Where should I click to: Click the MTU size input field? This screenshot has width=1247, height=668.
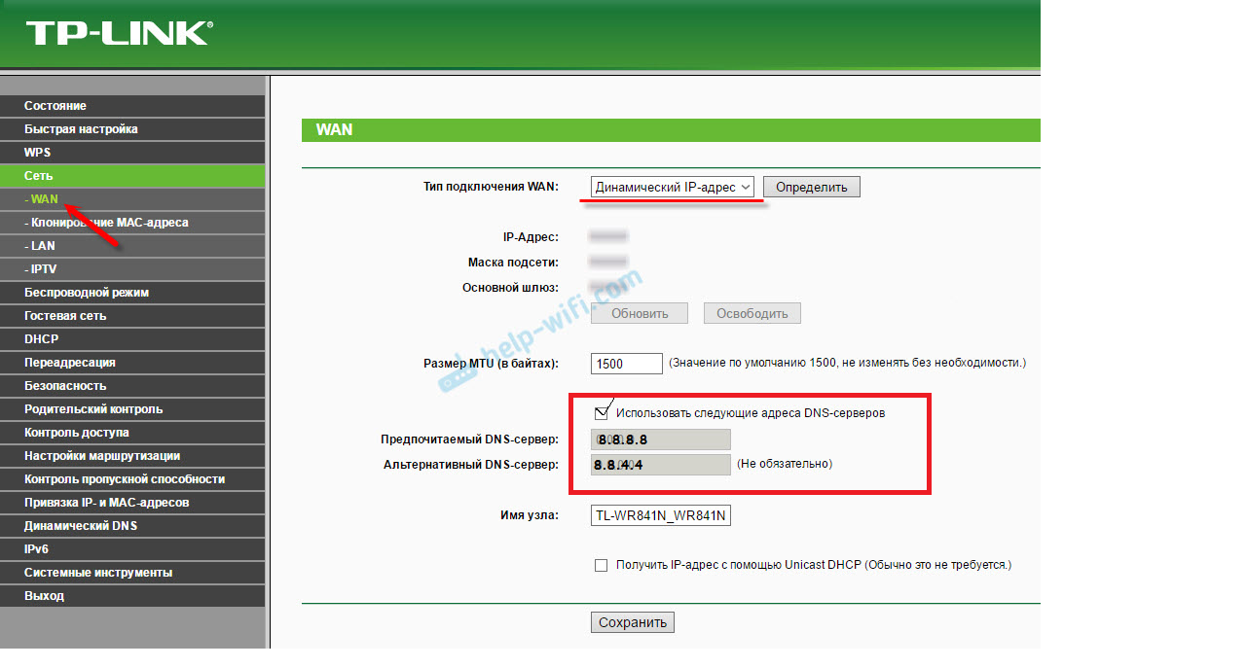pos(626,363)
